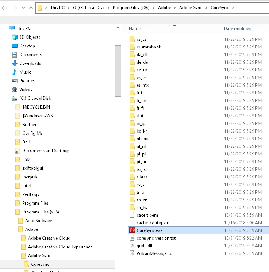
Task: Select Adobe in the address breadcrumb
Action: 164,8
